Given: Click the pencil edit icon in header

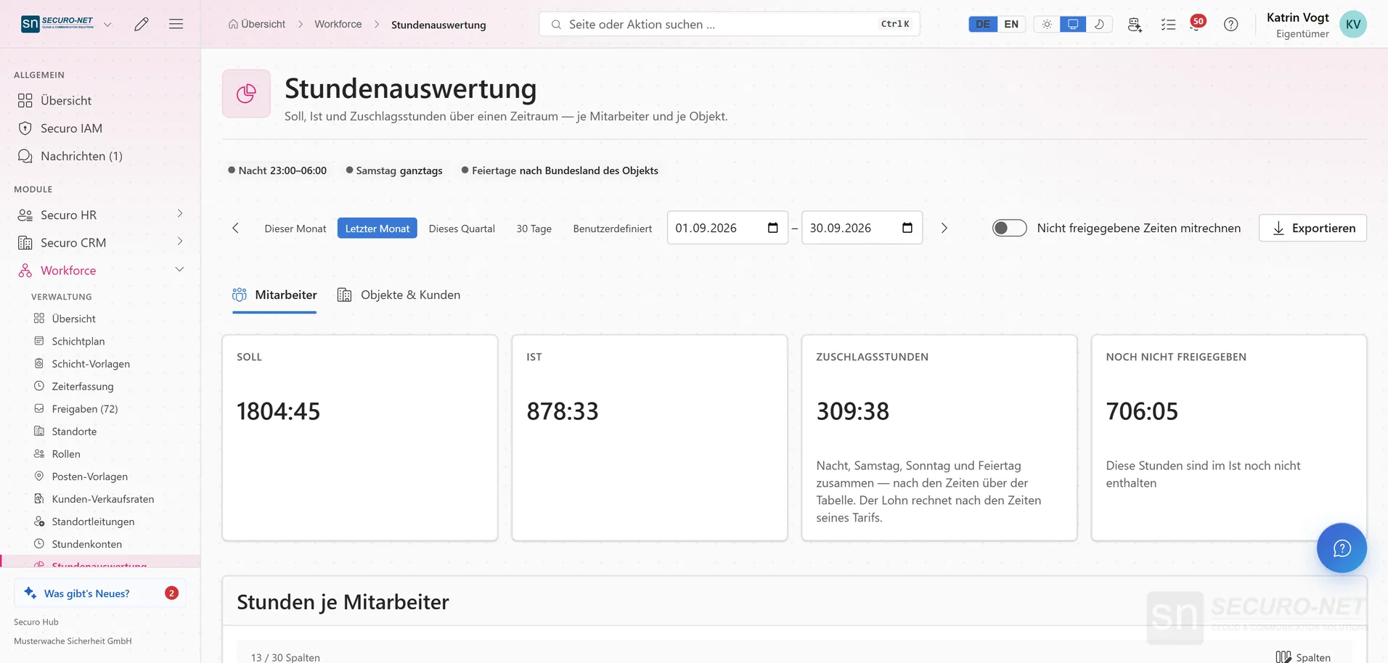Looking at the screenshot, I should [x=142, y=24].
